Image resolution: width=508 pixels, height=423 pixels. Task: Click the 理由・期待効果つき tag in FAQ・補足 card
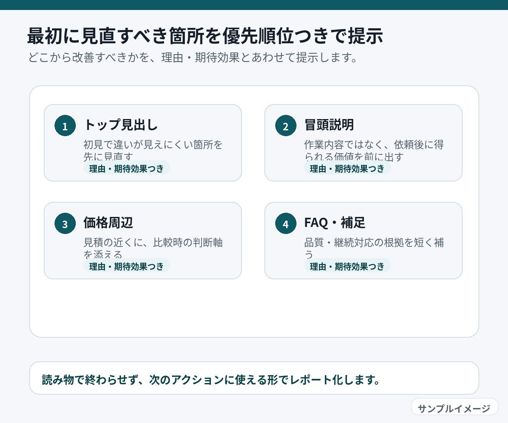click(x=347, y=266)
